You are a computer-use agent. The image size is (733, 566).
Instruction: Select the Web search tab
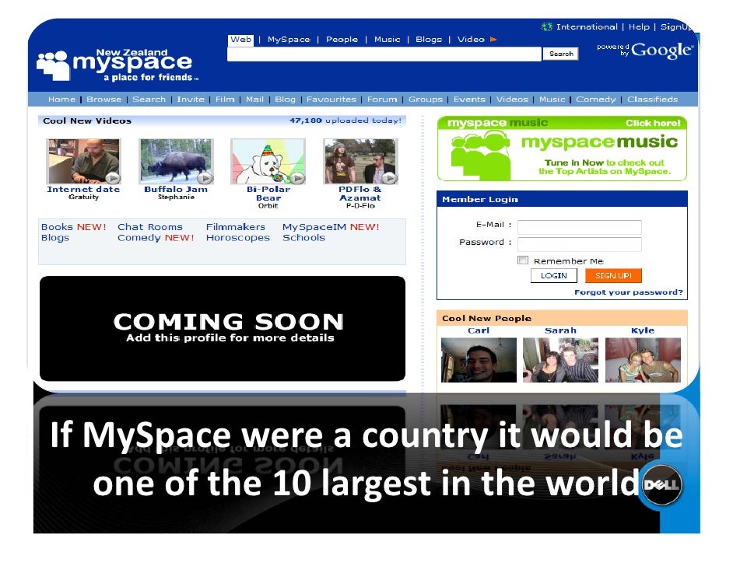(240, 40)
